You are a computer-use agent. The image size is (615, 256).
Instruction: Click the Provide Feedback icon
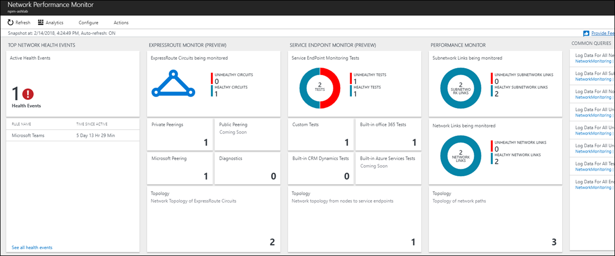pyautogui.click(x=586, y=33)
